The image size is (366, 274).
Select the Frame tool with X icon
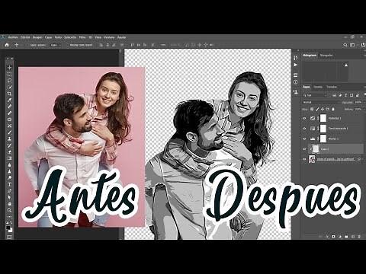[x=9, y=126]
